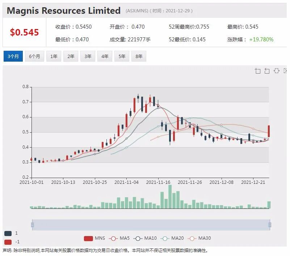Open the 8年 time range tab
This screenshot has width=290, height=256.
click(139, 56)
